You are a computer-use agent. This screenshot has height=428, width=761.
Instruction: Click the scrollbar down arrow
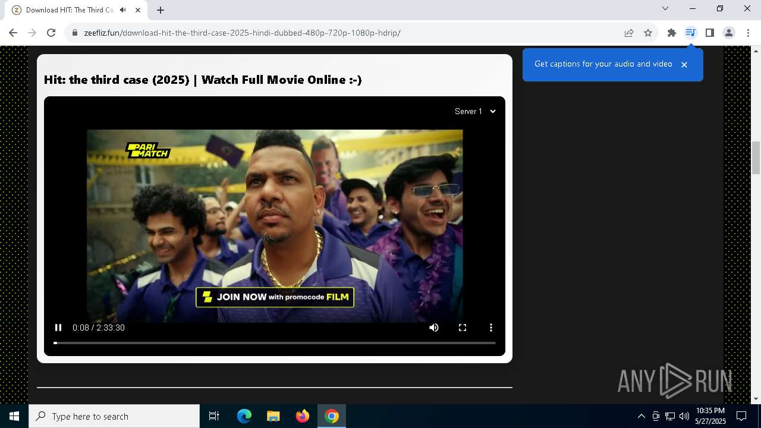756,399
